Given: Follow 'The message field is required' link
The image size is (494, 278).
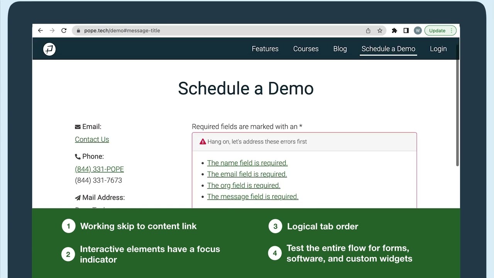Looking at the screenshot, I should pos(253,197).
